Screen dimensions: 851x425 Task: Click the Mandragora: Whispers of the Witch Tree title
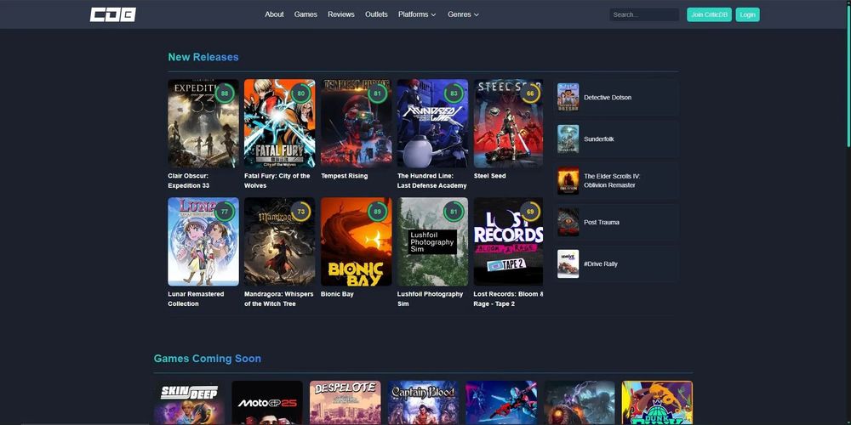[279, 298]
